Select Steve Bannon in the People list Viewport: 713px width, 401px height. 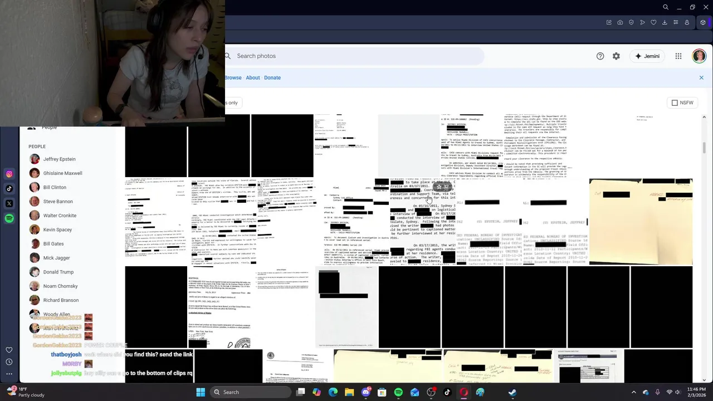(58, 202)
